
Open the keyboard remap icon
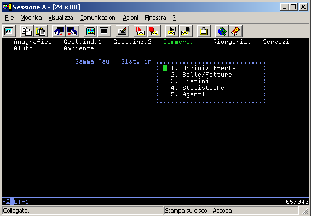tap(122, 31)
